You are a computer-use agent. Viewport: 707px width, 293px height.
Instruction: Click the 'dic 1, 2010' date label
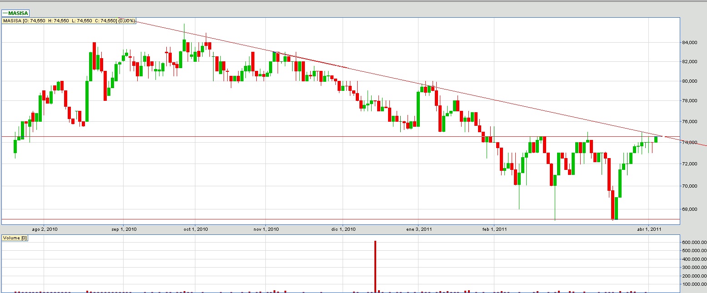pyautogui.click(x=343, y=229)
